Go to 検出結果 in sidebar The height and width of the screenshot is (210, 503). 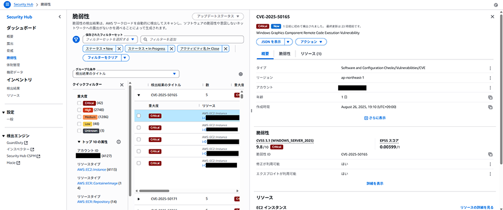click(13, 88)
